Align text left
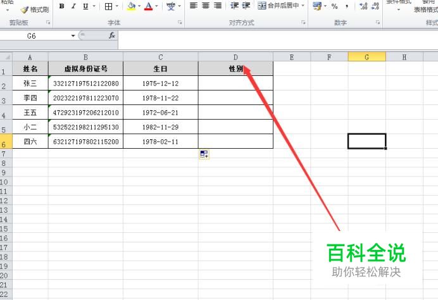Image resolution: width=438 pixels, height=300 pixels. point(193,5)
